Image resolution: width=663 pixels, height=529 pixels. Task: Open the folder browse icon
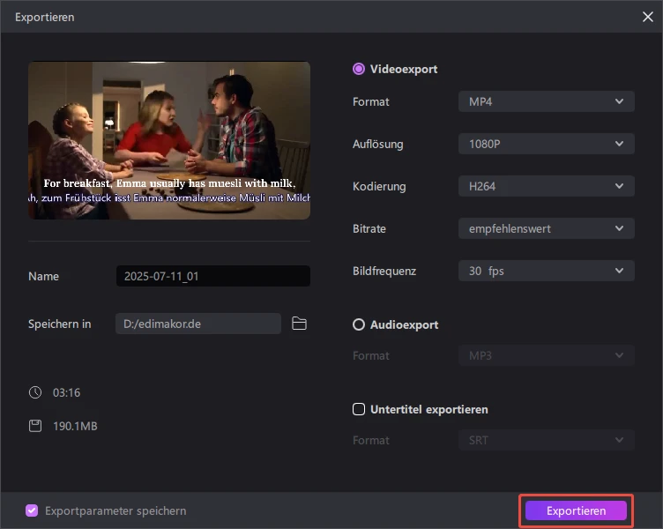pos(299,324)
